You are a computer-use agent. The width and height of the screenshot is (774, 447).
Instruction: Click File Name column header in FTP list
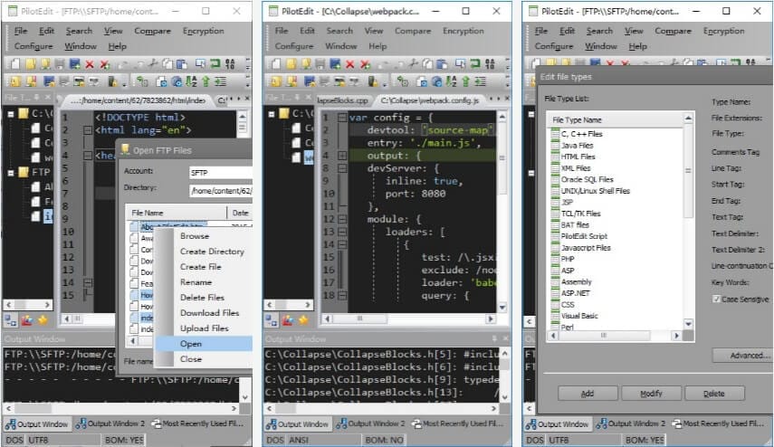[177, 213]
